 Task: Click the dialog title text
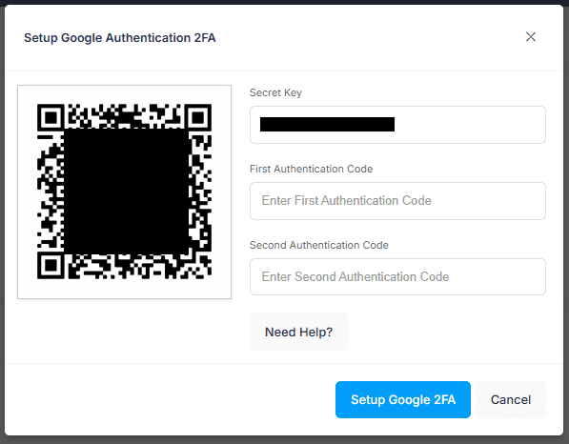click(120, 38)
